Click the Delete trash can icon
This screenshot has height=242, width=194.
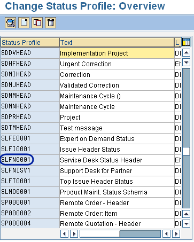[x=51, y=22]
